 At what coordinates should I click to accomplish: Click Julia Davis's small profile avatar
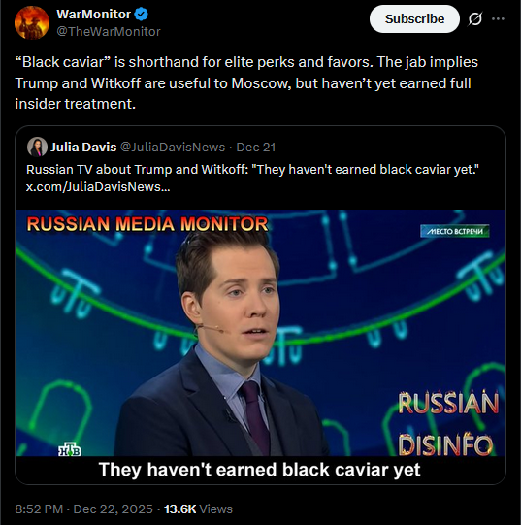point(37,147)
